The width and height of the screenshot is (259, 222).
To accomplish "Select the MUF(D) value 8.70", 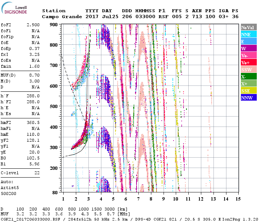I will tap(33, 75).
